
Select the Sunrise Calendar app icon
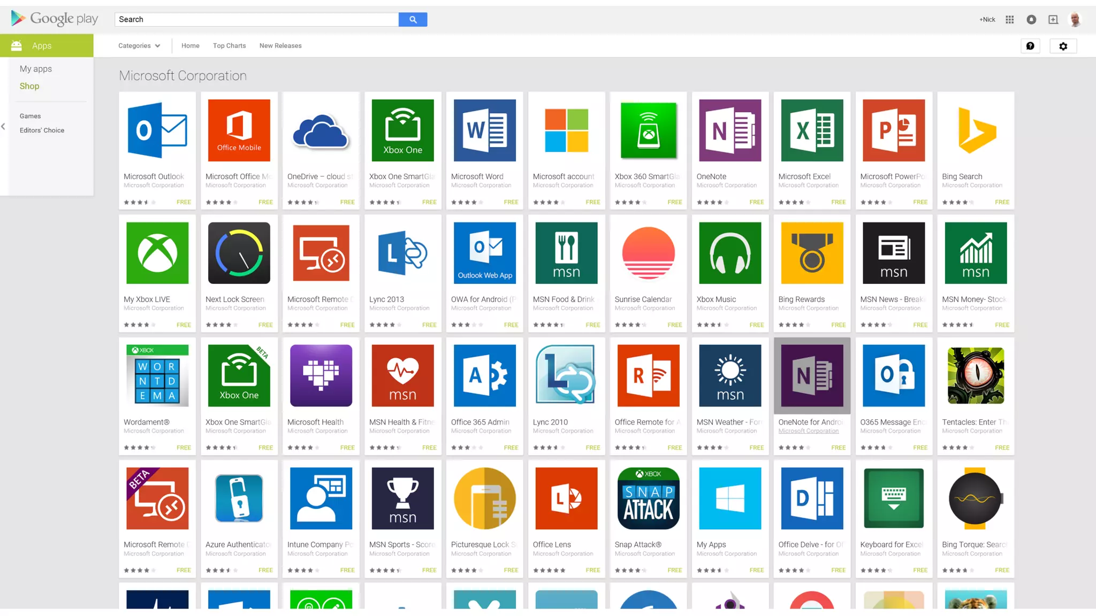click(648, 253)
